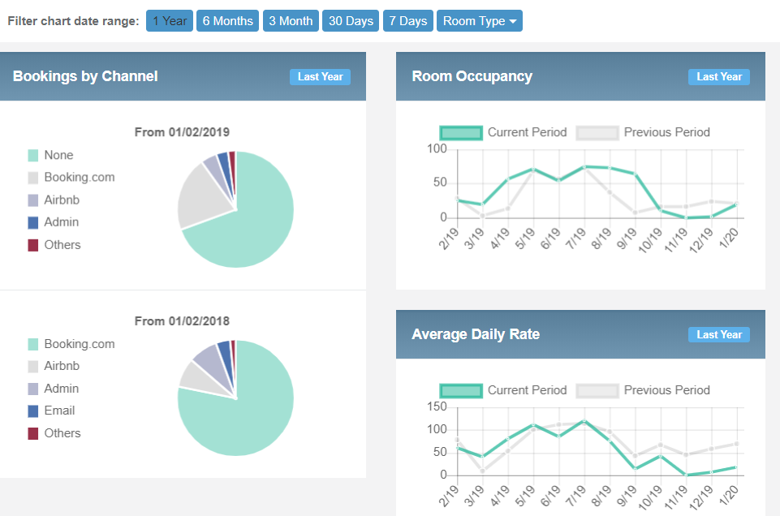Screen dimensions: 780x516
Task: Toggle Airbnb legend swatch in 2019 pie
Action: (x=32, y=200)
